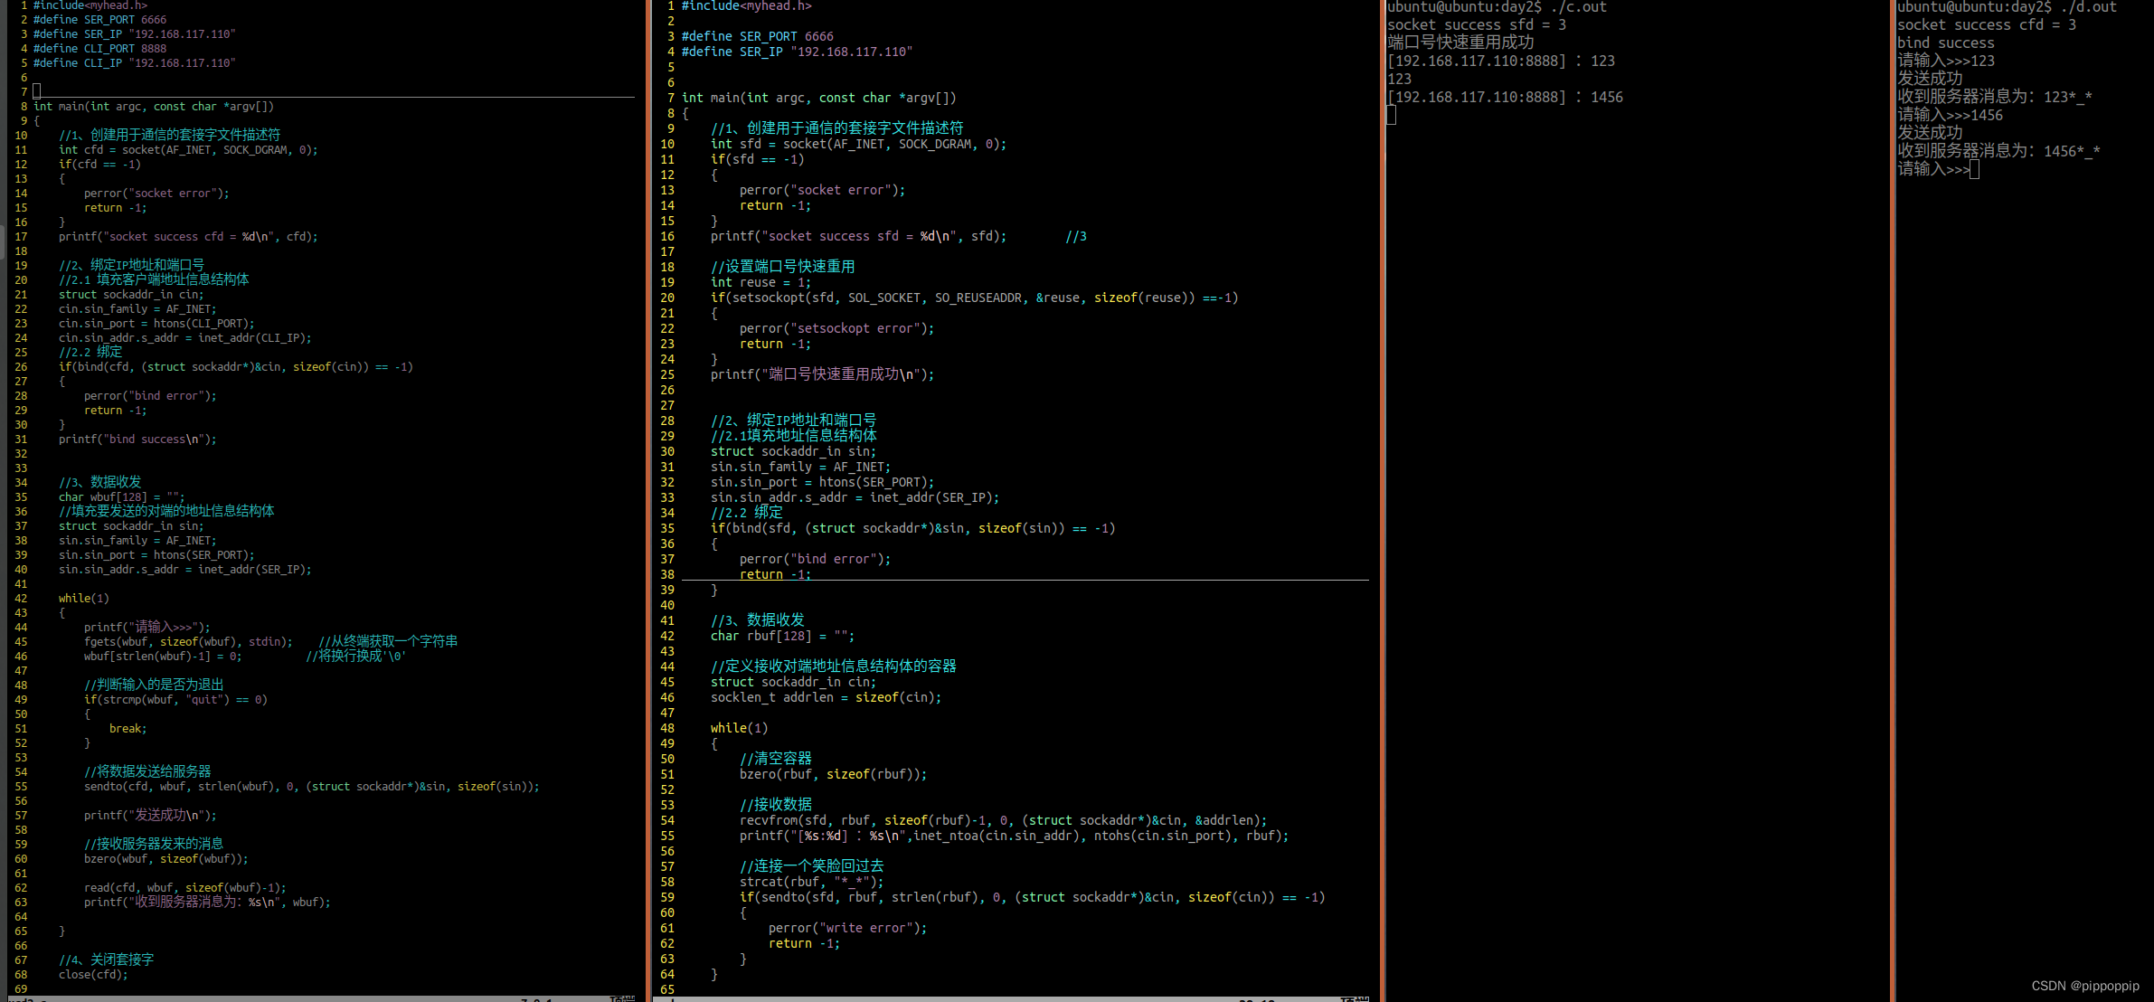
Task: Click the fgets(wbuf, sizeof(wbuf), stdin) line
Action: coord(188,642)
